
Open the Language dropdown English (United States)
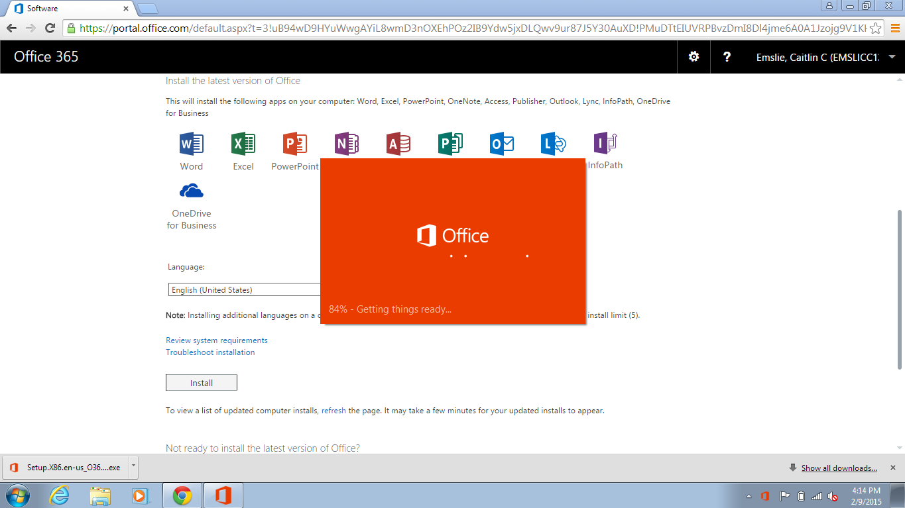pos(245,289)
